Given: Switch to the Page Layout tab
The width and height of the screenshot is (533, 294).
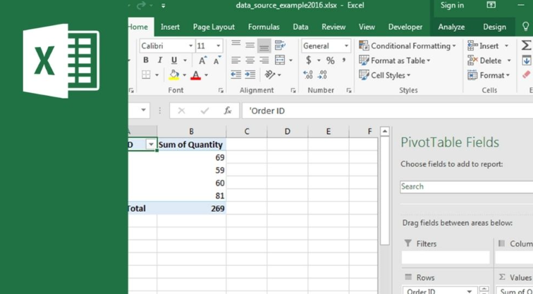Looking at the screenshot, I should [214, 27].
